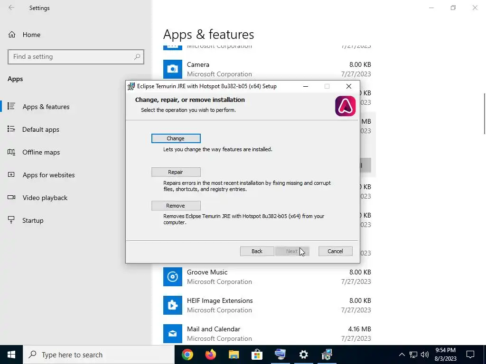Click the Default apps sidebar icon
486x364 pixels.
coord(11,129)
